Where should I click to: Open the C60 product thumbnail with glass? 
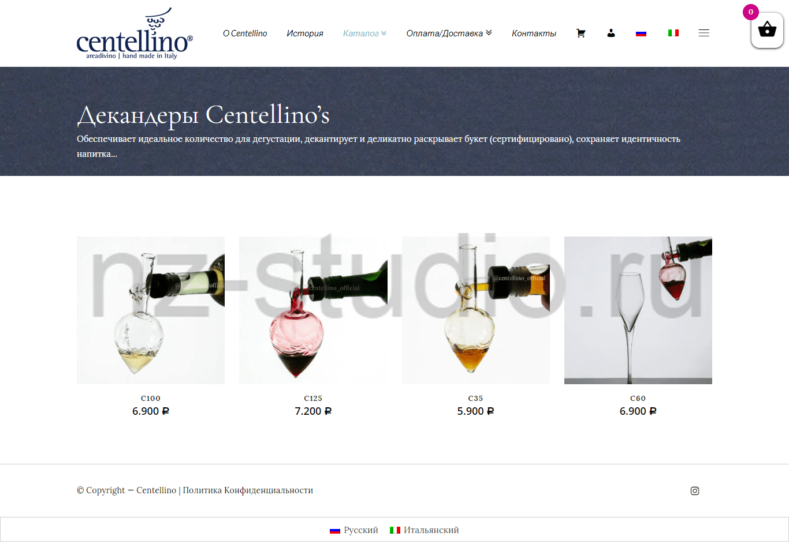click(638, 310)
